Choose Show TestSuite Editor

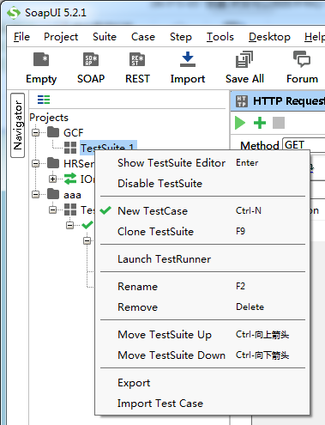[202, 163]
